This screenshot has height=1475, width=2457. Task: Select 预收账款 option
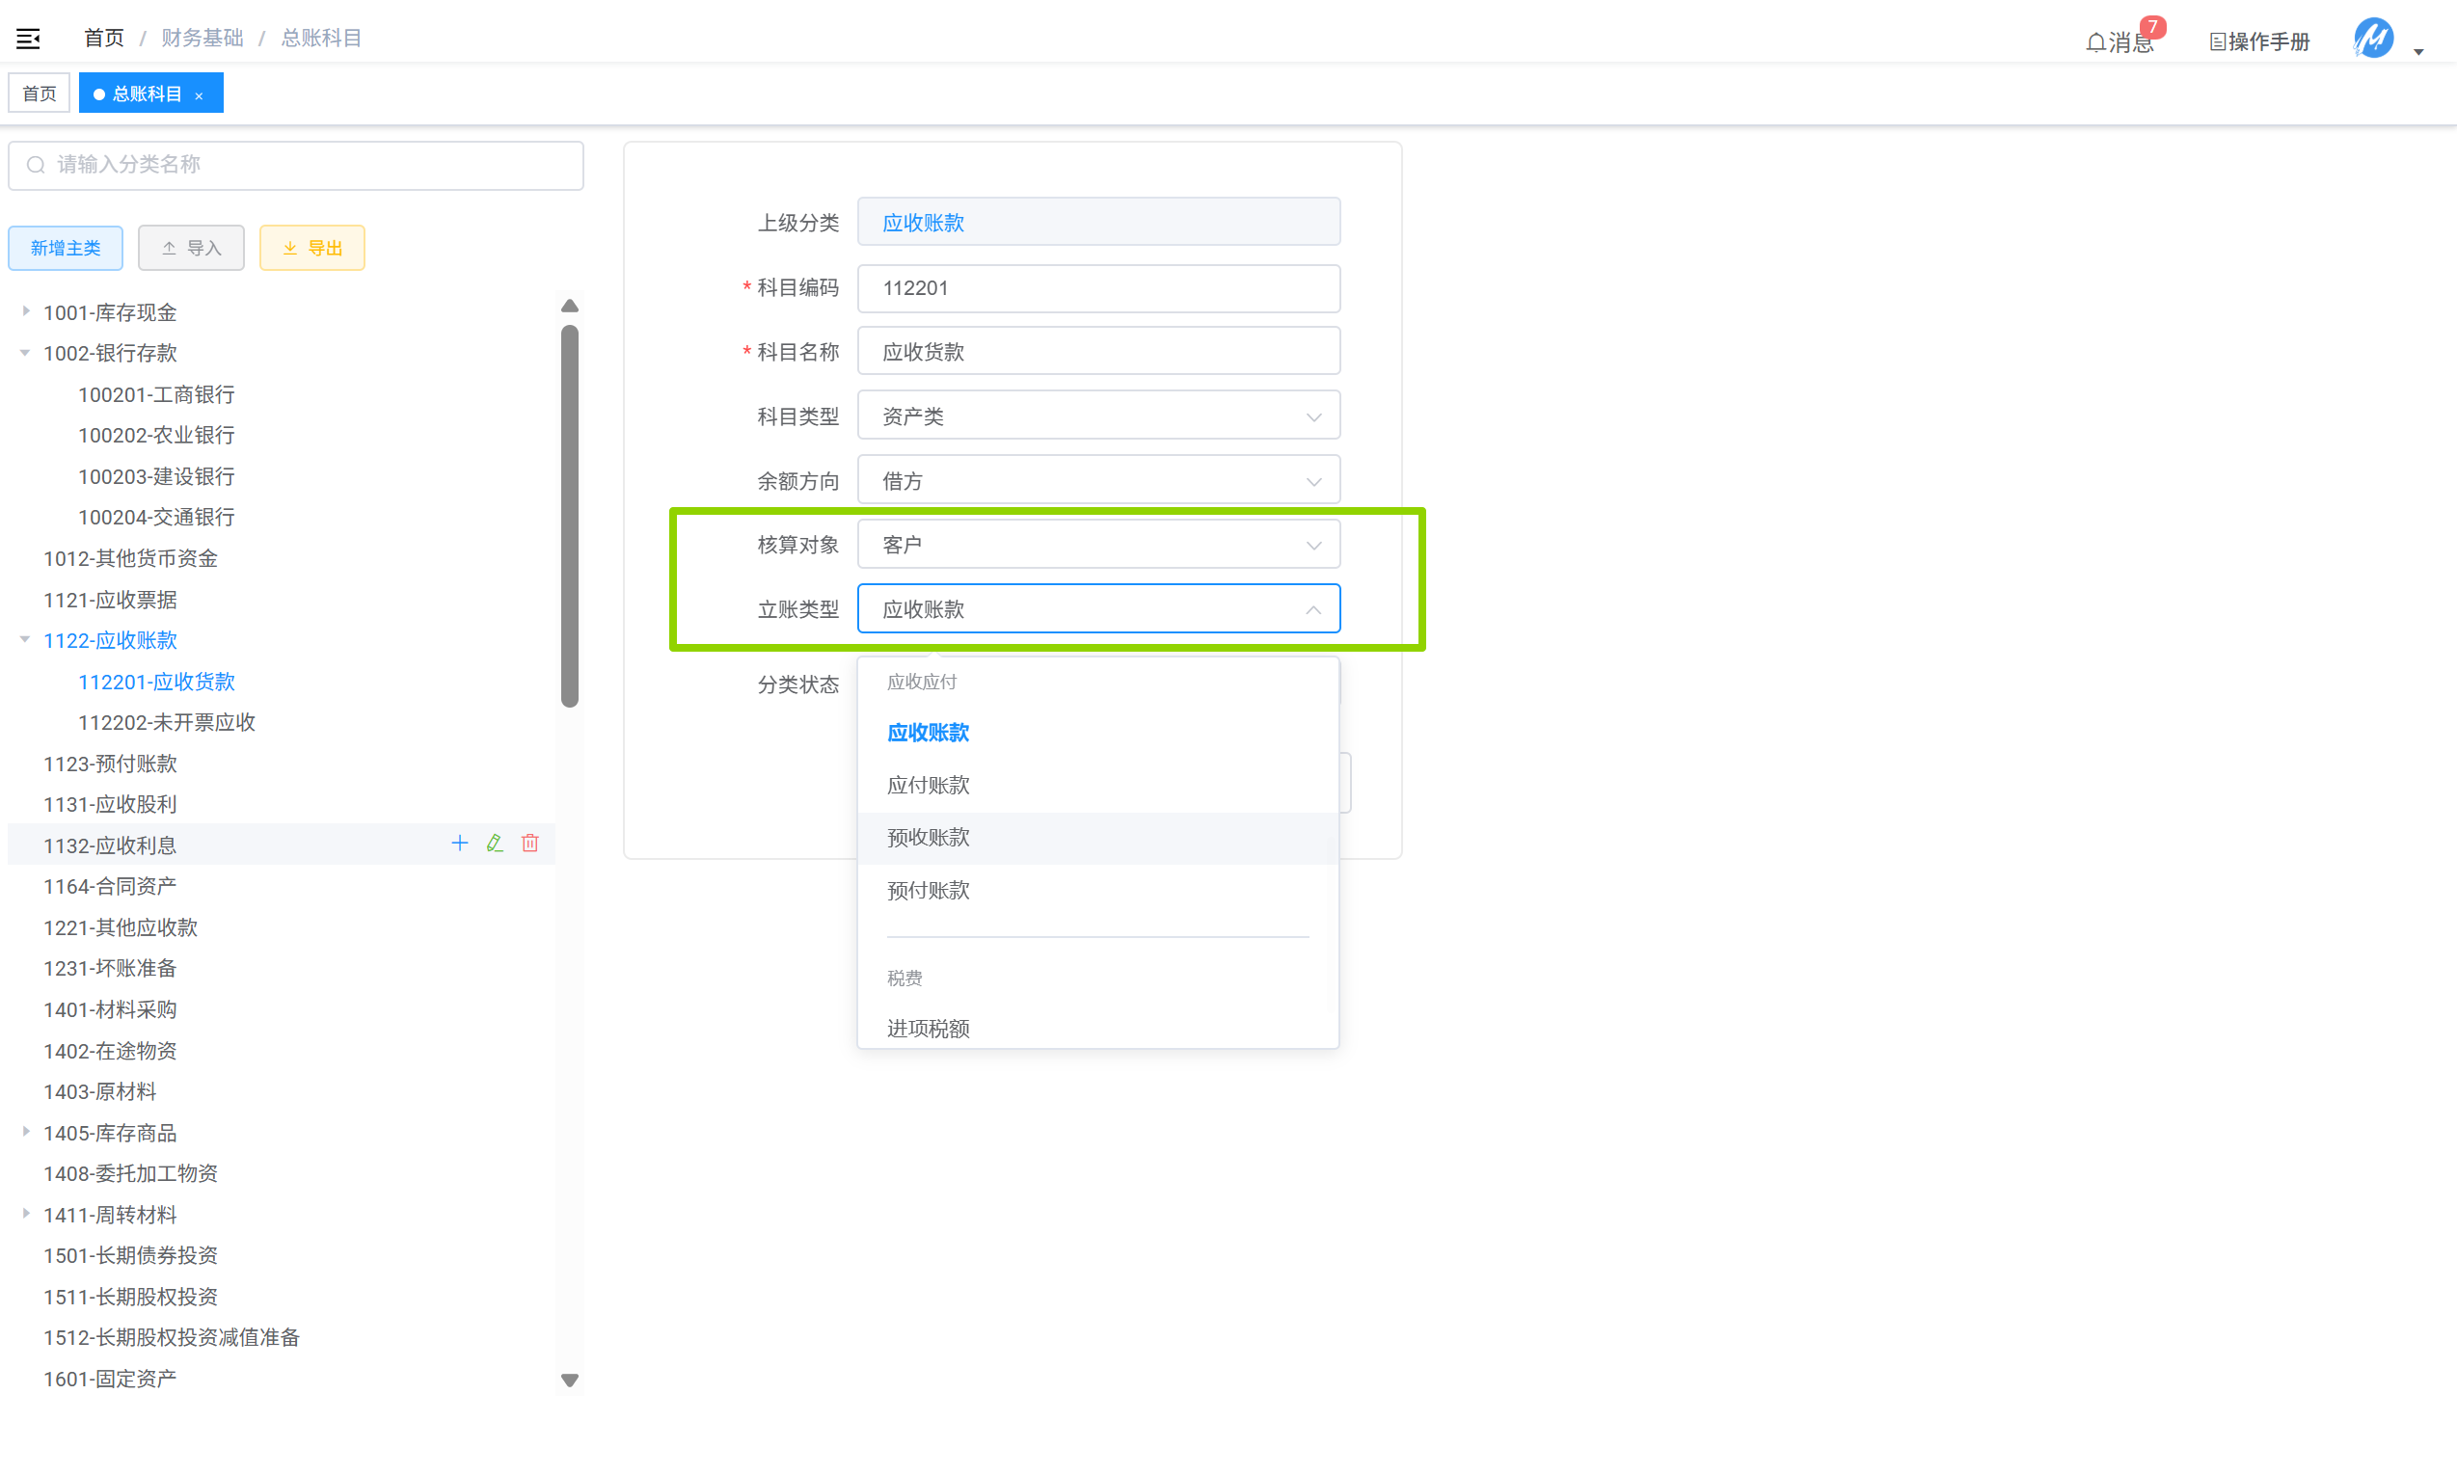pyautogui.click(x=1097, y=838)
